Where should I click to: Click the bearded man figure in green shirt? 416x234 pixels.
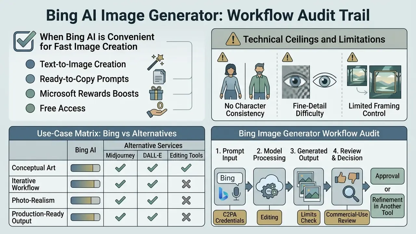[259, 81]
